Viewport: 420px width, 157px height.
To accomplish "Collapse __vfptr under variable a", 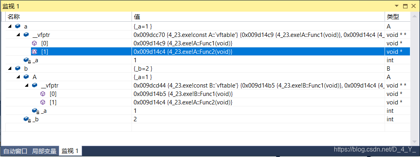I will click(18, 35).
